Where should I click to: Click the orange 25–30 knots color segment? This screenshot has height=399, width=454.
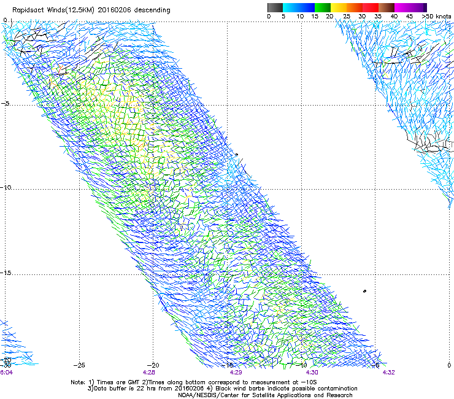point(355,7)
